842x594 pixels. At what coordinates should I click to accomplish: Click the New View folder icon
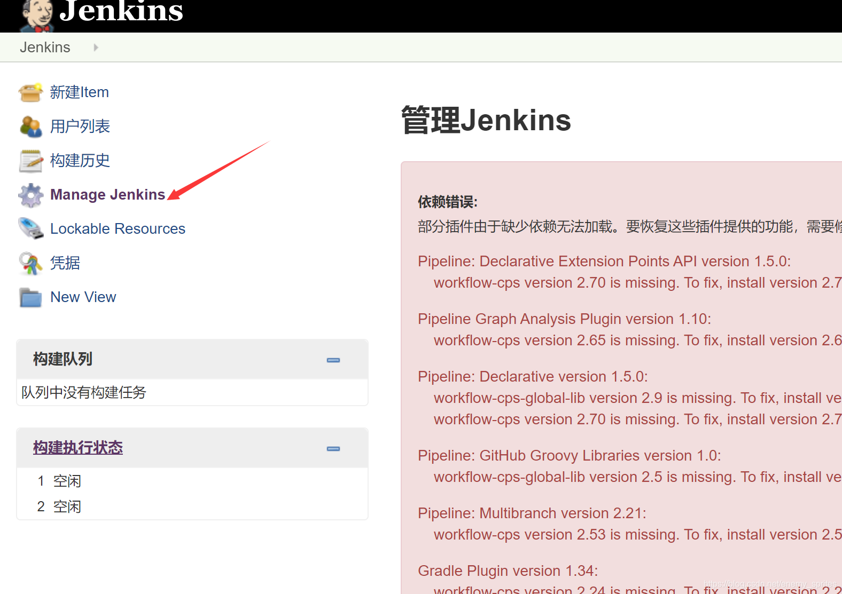click(30, 297)
